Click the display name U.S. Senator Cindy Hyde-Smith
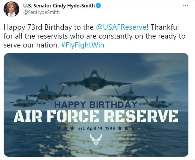Image resolution: width=195 pixels, height=160 pixels. click(59, 6)
